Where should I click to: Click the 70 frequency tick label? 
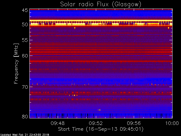click(25, 87)
